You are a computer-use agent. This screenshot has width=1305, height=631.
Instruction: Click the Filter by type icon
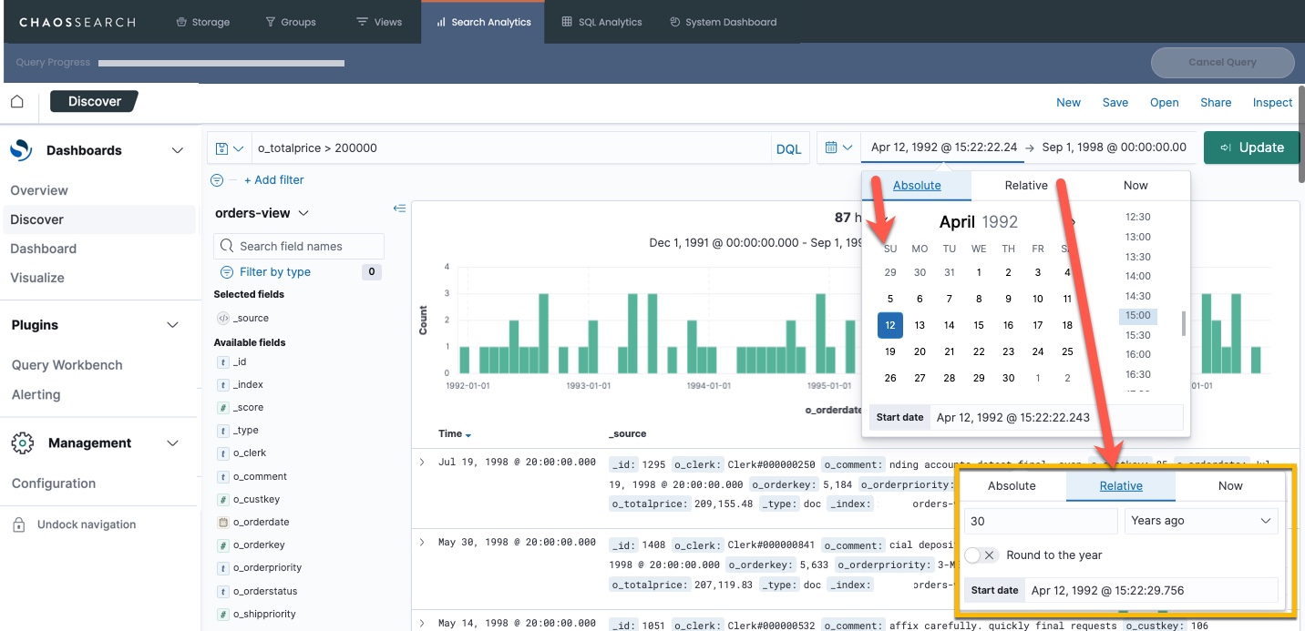tap(227, 272)
